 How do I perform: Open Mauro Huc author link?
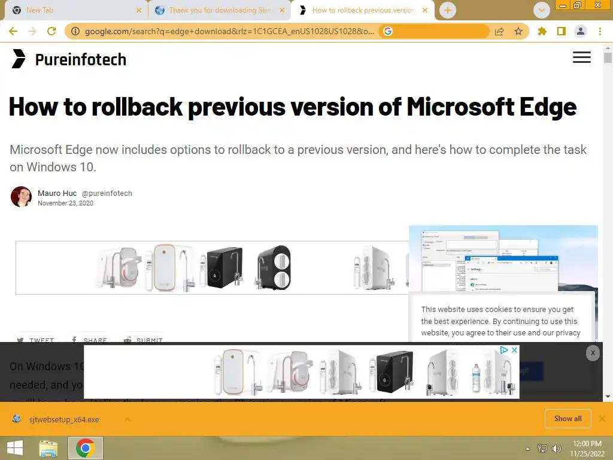57,193
